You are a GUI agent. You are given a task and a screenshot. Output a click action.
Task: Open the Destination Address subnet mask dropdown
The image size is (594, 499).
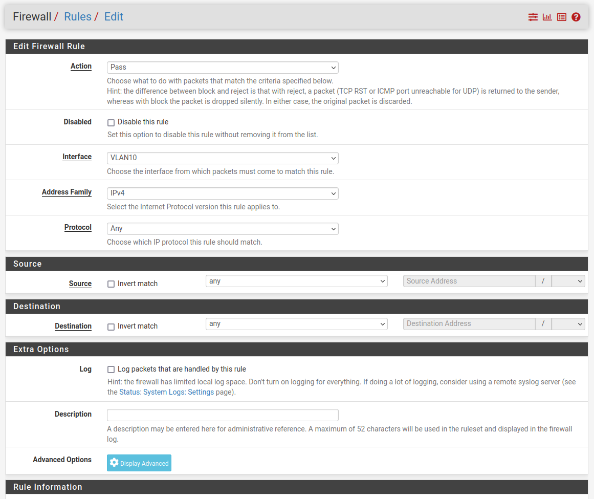point(568,324)
